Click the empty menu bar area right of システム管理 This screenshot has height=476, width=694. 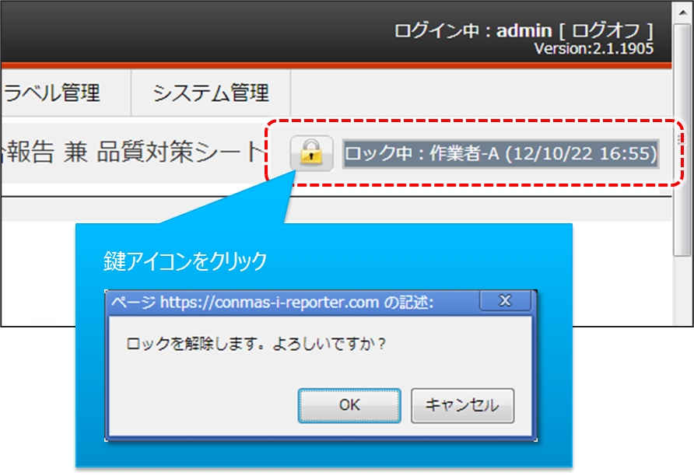481,93
